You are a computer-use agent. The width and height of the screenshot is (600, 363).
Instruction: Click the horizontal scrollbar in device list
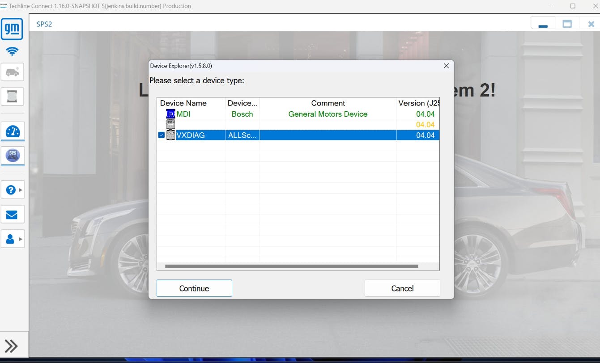(291, 266)
